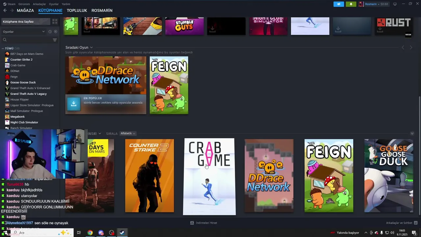Viewport: 421px width, 237px height.
Task: Open large DDrace Network recommendation banner
Action: coord(106,85)
